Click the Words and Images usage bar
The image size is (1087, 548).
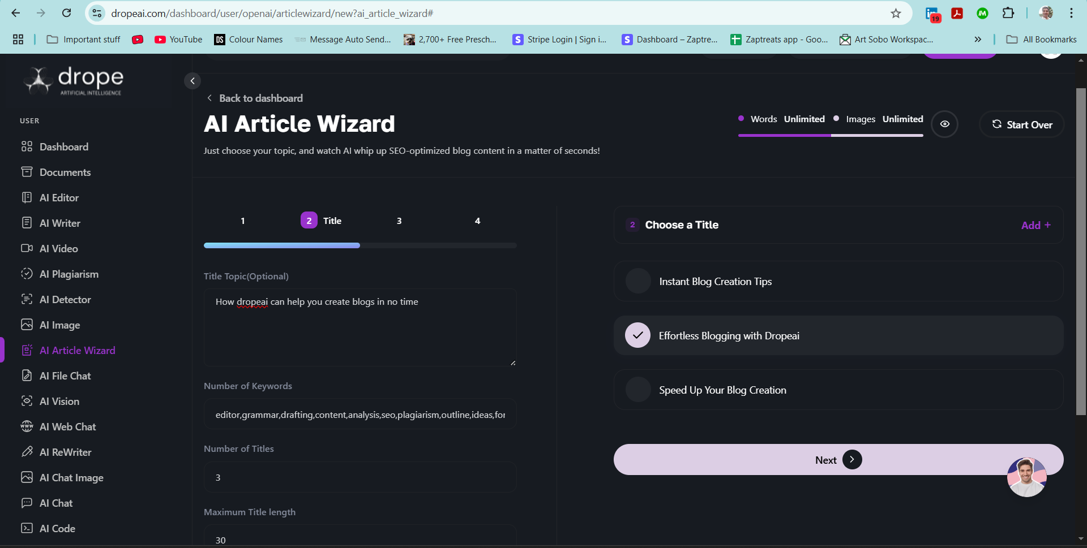[x=831, y=135]
